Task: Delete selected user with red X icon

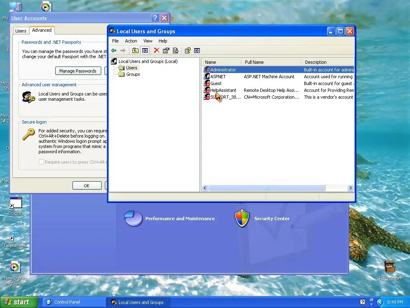Action: pyautogui.click(x=157, y=50)
